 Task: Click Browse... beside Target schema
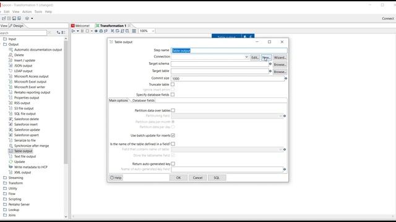pyautogui.click(x=280, y=64)
